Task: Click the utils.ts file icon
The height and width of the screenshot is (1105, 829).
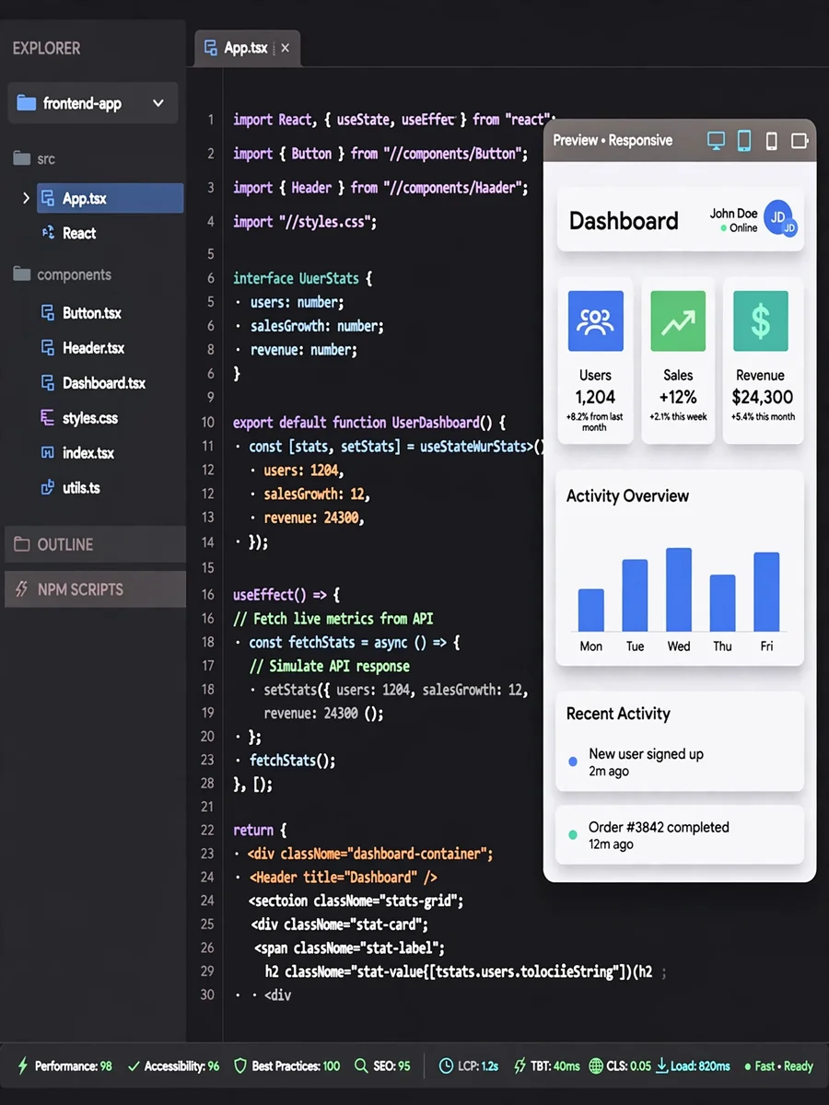Action: [48, 488]
